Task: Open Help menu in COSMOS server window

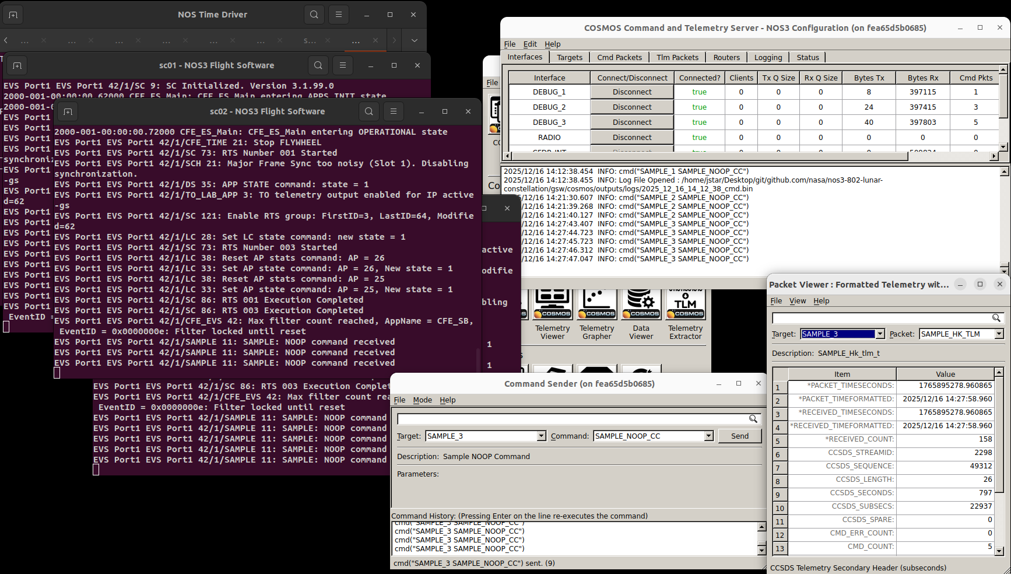Action: click(x=552, y=44)
